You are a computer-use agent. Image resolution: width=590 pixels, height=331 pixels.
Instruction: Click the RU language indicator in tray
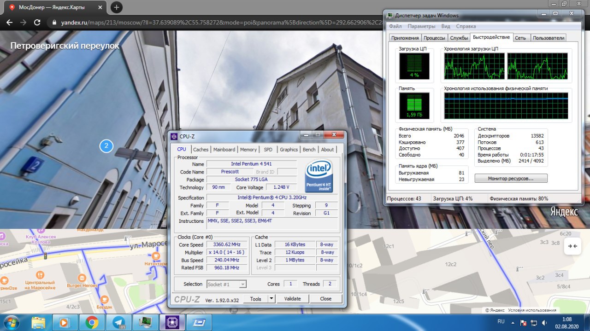click(x=501, y=321)
